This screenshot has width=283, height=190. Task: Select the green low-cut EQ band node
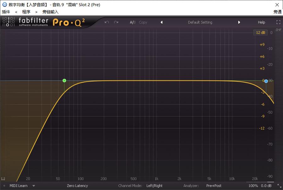tap(64, 80)
